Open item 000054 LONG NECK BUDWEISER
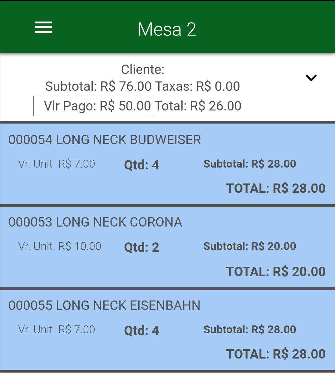335x376 pixels. pyautogui.click(x=167, y=164)
